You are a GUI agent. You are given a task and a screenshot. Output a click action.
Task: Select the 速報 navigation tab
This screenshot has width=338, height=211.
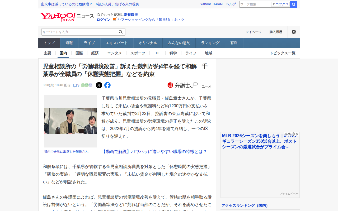[x=69, y=43]
